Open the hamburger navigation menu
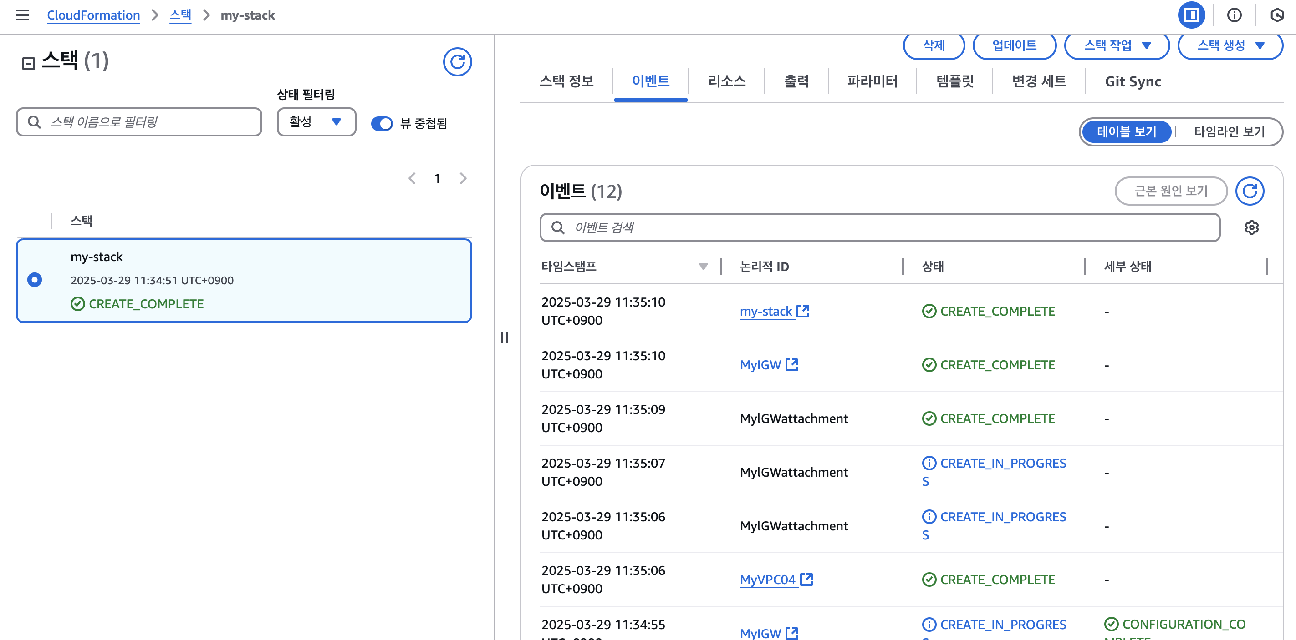Image resolution: width=1296 pixels, height=640 pixels. coord(22,15)
